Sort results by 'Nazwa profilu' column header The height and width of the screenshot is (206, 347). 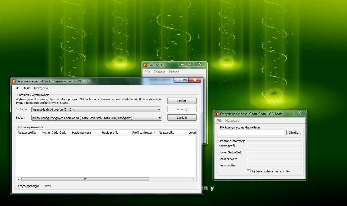click(28, 133)
